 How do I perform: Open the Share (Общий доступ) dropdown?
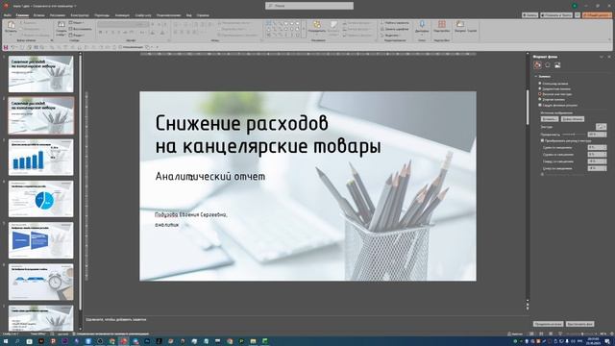pos(597,15)
